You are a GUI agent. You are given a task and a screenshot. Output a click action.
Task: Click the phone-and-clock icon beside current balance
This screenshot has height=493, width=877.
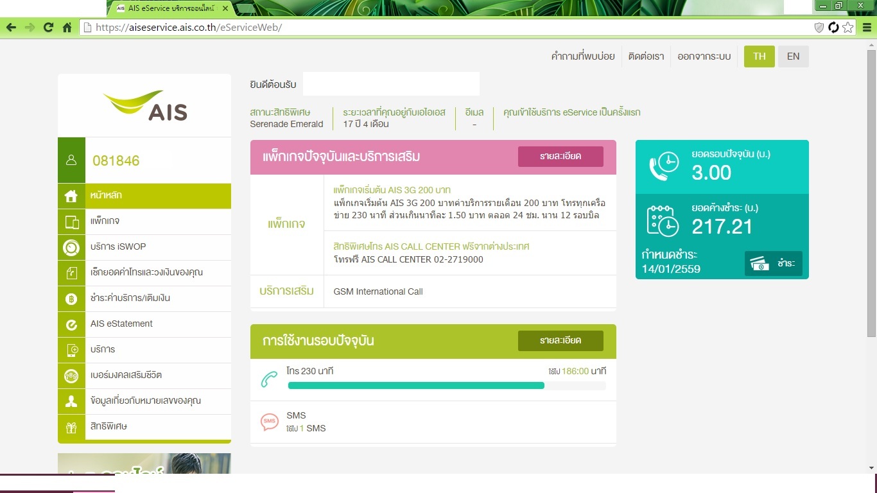[x=663, y=166]
